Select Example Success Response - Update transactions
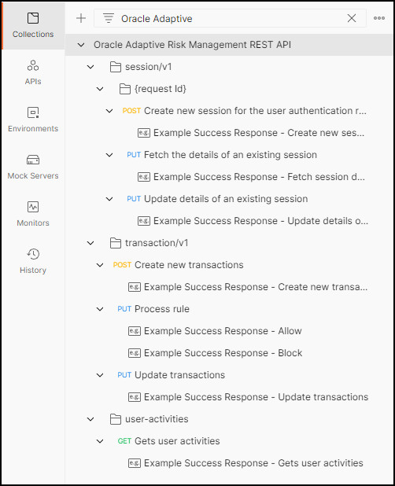The image size is (395, 486). click(x=256, y=397)
